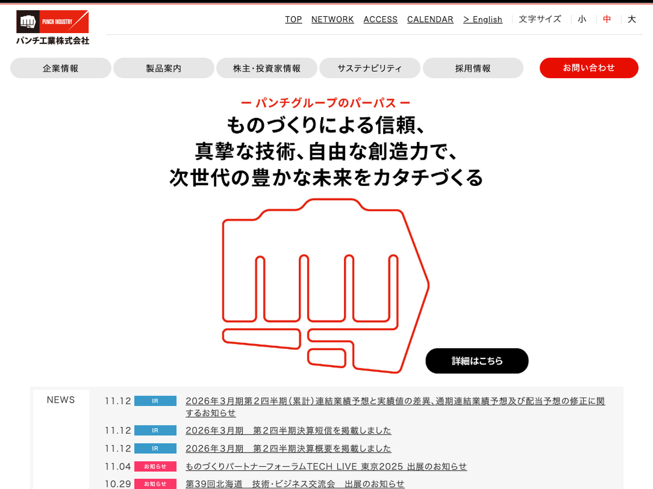The width and height of the screenshot is (653, 489).
Task: Open the CALENDAR link
Action: point(430,20)
